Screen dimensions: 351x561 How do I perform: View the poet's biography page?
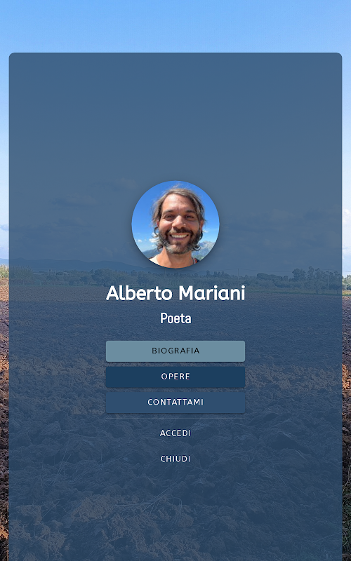coord(175,351)
